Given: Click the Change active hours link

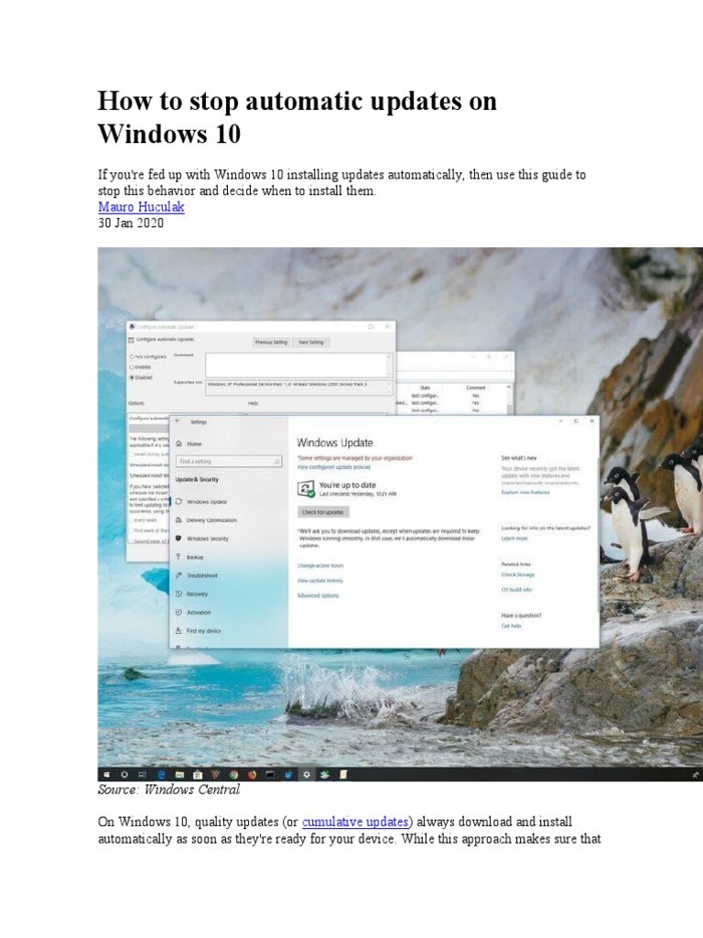Looking at the screenshot, I should (320, 565).
